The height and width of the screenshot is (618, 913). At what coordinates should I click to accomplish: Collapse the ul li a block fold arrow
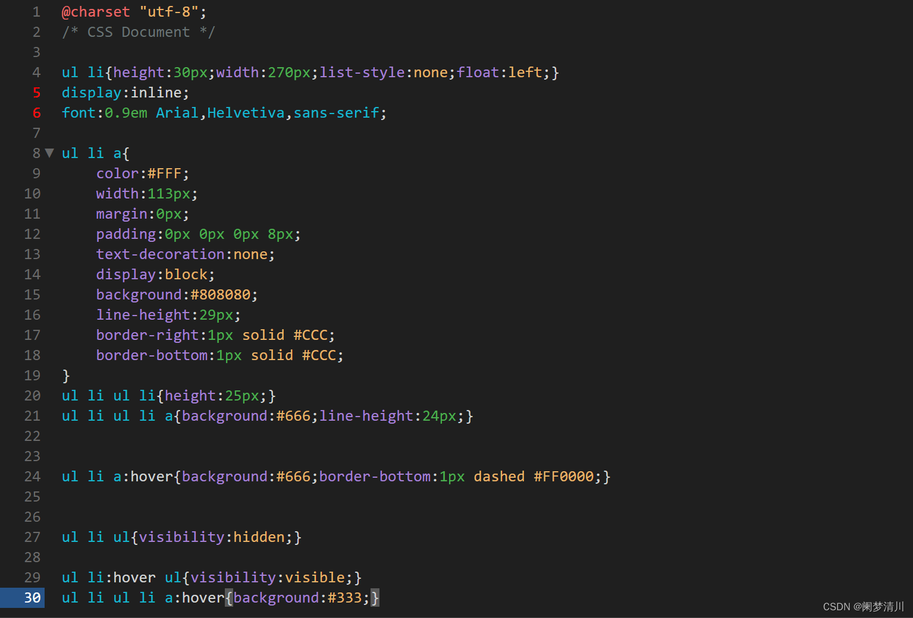[49, 153]
